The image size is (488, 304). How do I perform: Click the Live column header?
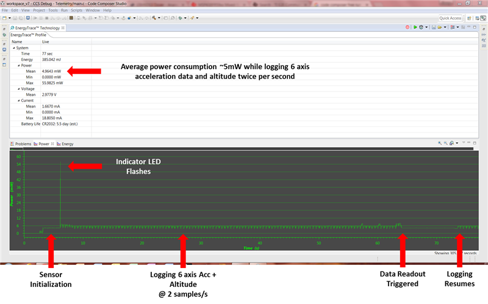pyautogui.click(x=66, y=42)
